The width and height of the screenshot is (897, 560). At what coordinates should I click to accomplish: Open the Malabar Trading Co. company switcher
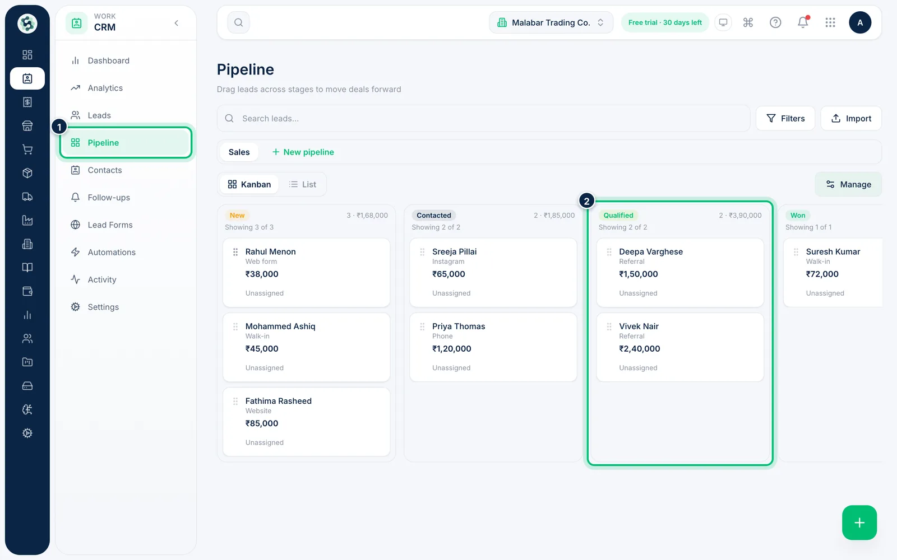click(551, 22)
